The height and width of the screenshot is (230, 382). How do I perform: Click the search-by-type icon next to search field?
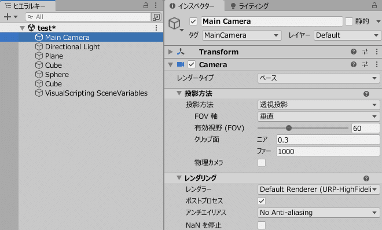[x=156, y=17]
